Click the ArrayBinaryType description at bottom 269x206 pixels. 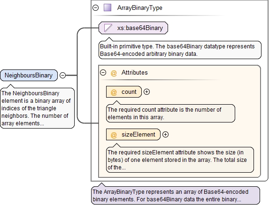pos(176,196)
